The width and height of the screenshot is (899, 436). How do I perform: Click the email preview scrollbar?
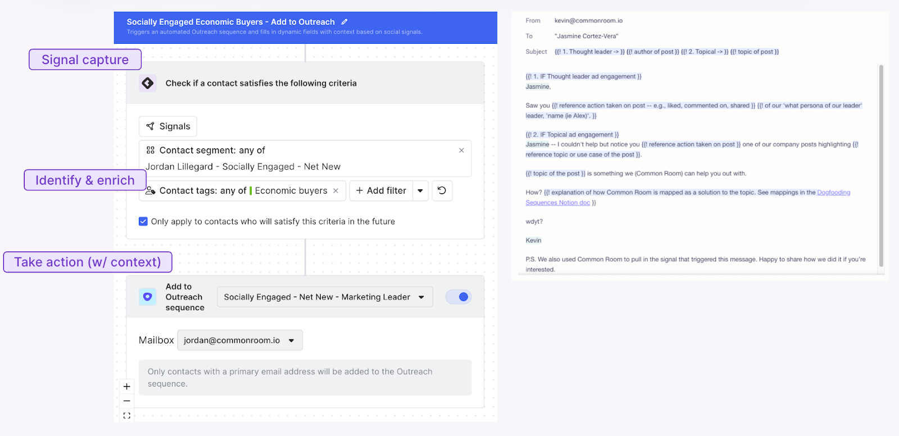(x=881, y=166)
